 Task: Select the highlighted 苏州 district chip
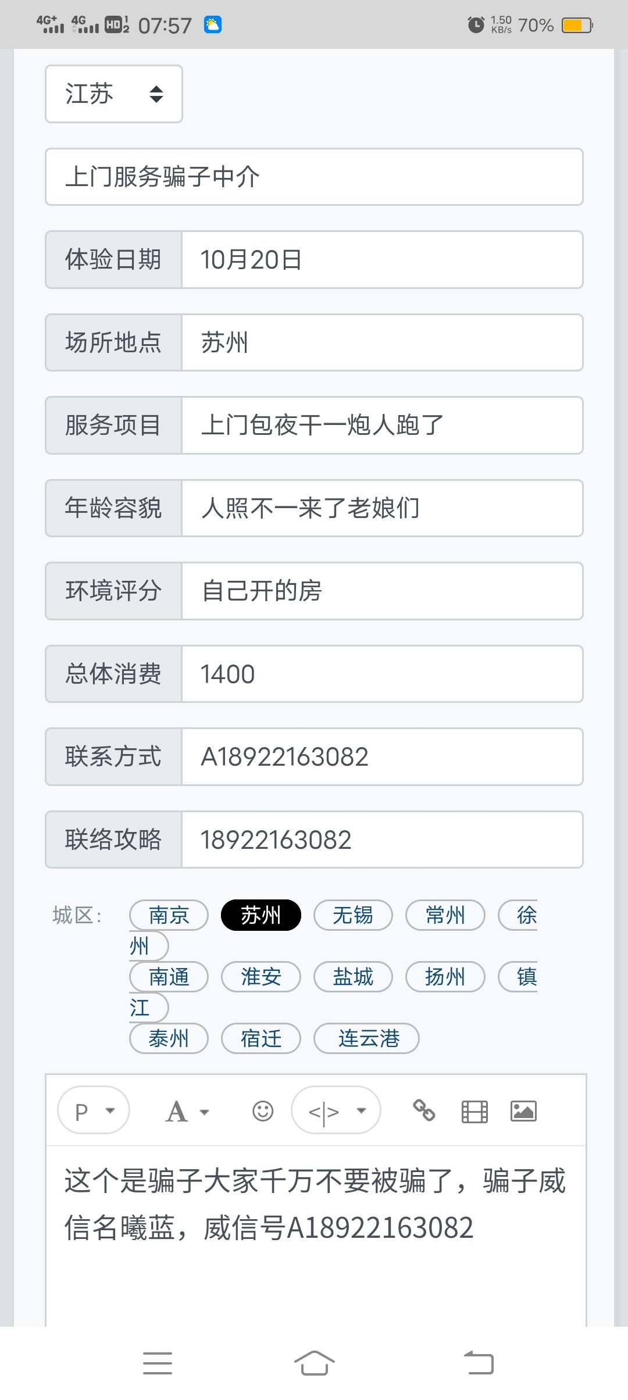coord(261,915)
